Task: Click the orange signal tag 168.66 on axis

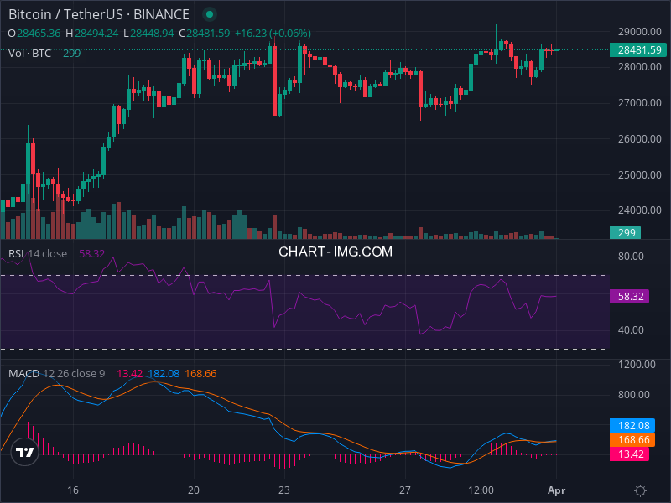Action: tap(632, 439)
